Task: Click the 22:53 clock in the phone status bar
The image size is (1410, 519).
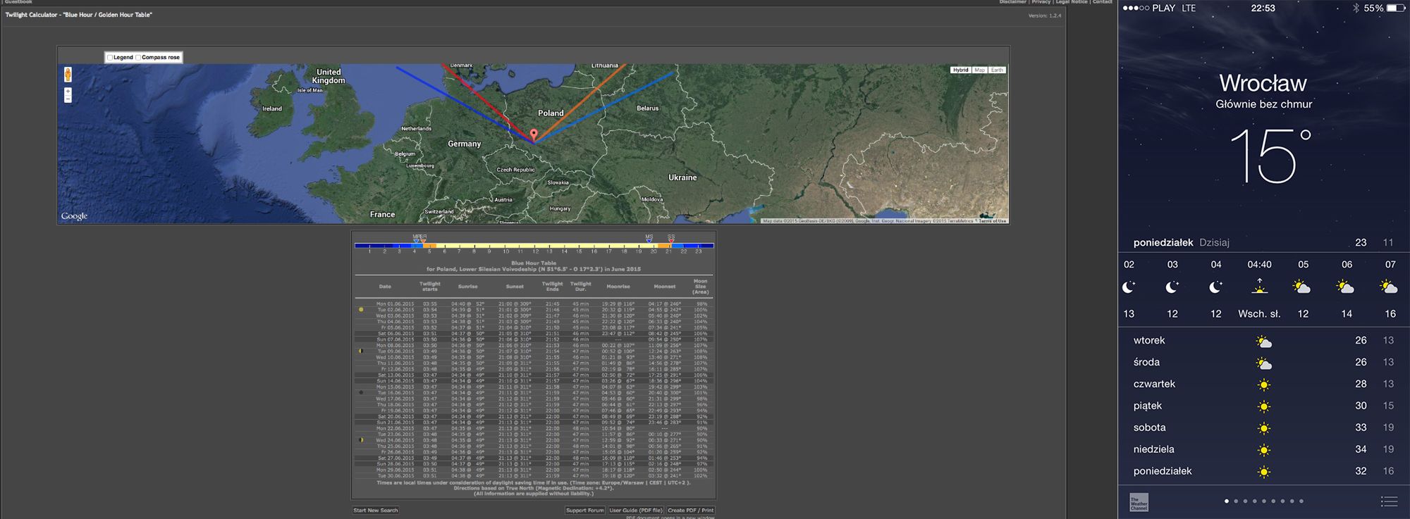Action: point(1263,8)
